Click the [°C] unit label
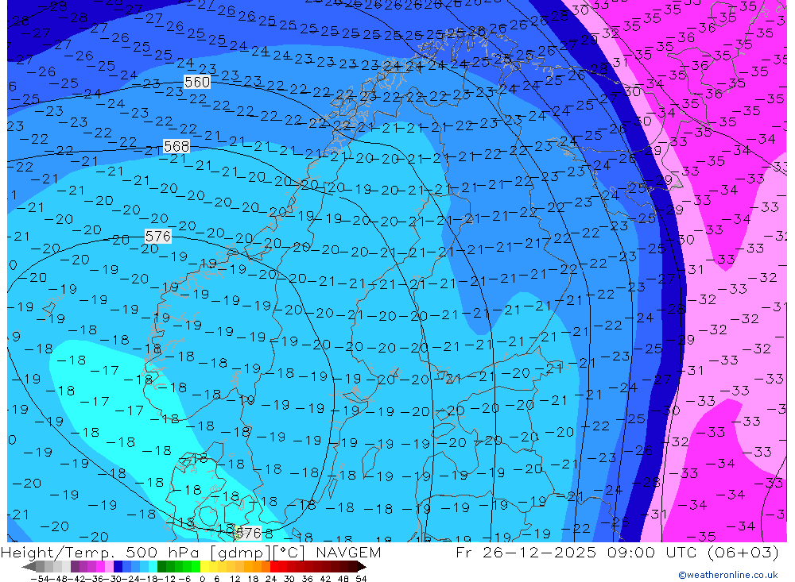Viewport: 795px width, 582px height. tap(290, 553)
